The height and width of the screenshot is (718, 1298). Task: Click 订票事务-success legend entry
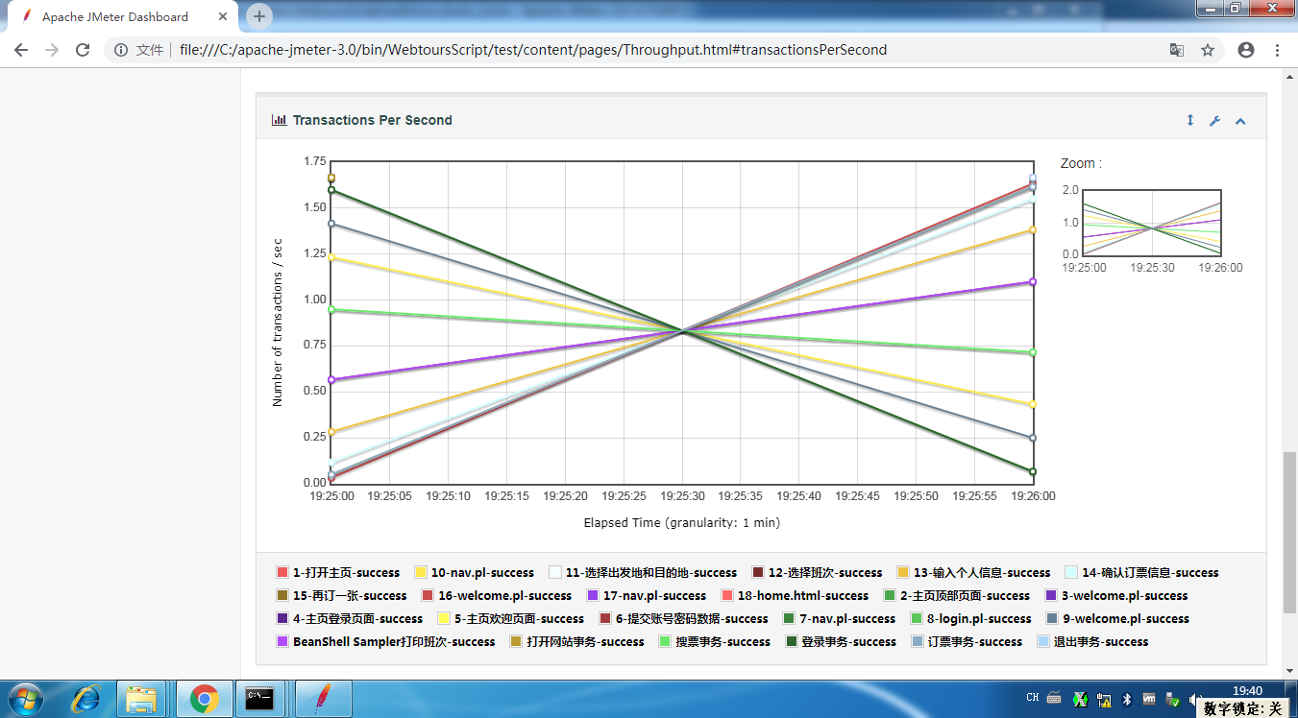click(x=967, y=642)
